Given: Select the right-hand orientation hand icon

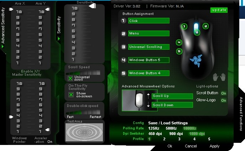Looking at the screenshot, I should 223,77.
